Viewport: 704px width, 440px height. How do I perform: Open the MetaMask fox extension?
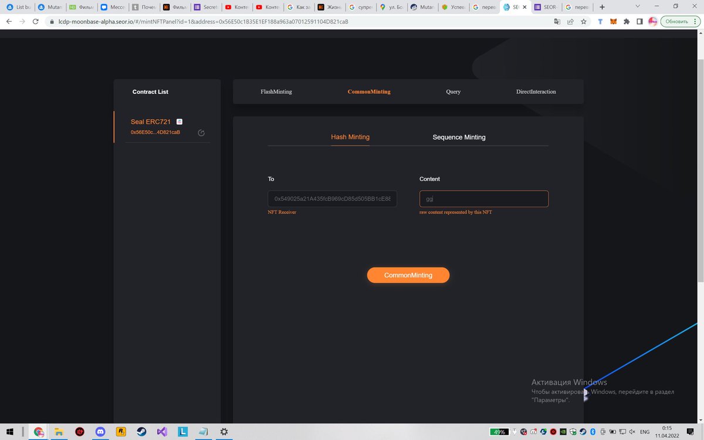click(x=614, y=21)
